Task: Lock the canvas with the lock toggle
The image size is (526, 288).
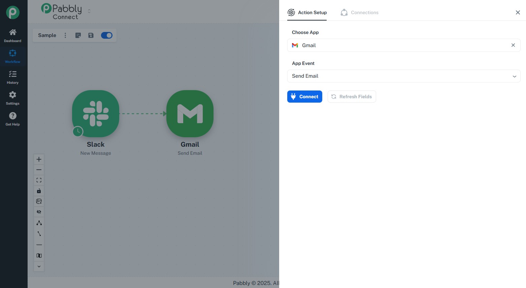Action: click(x=39, y=191)
